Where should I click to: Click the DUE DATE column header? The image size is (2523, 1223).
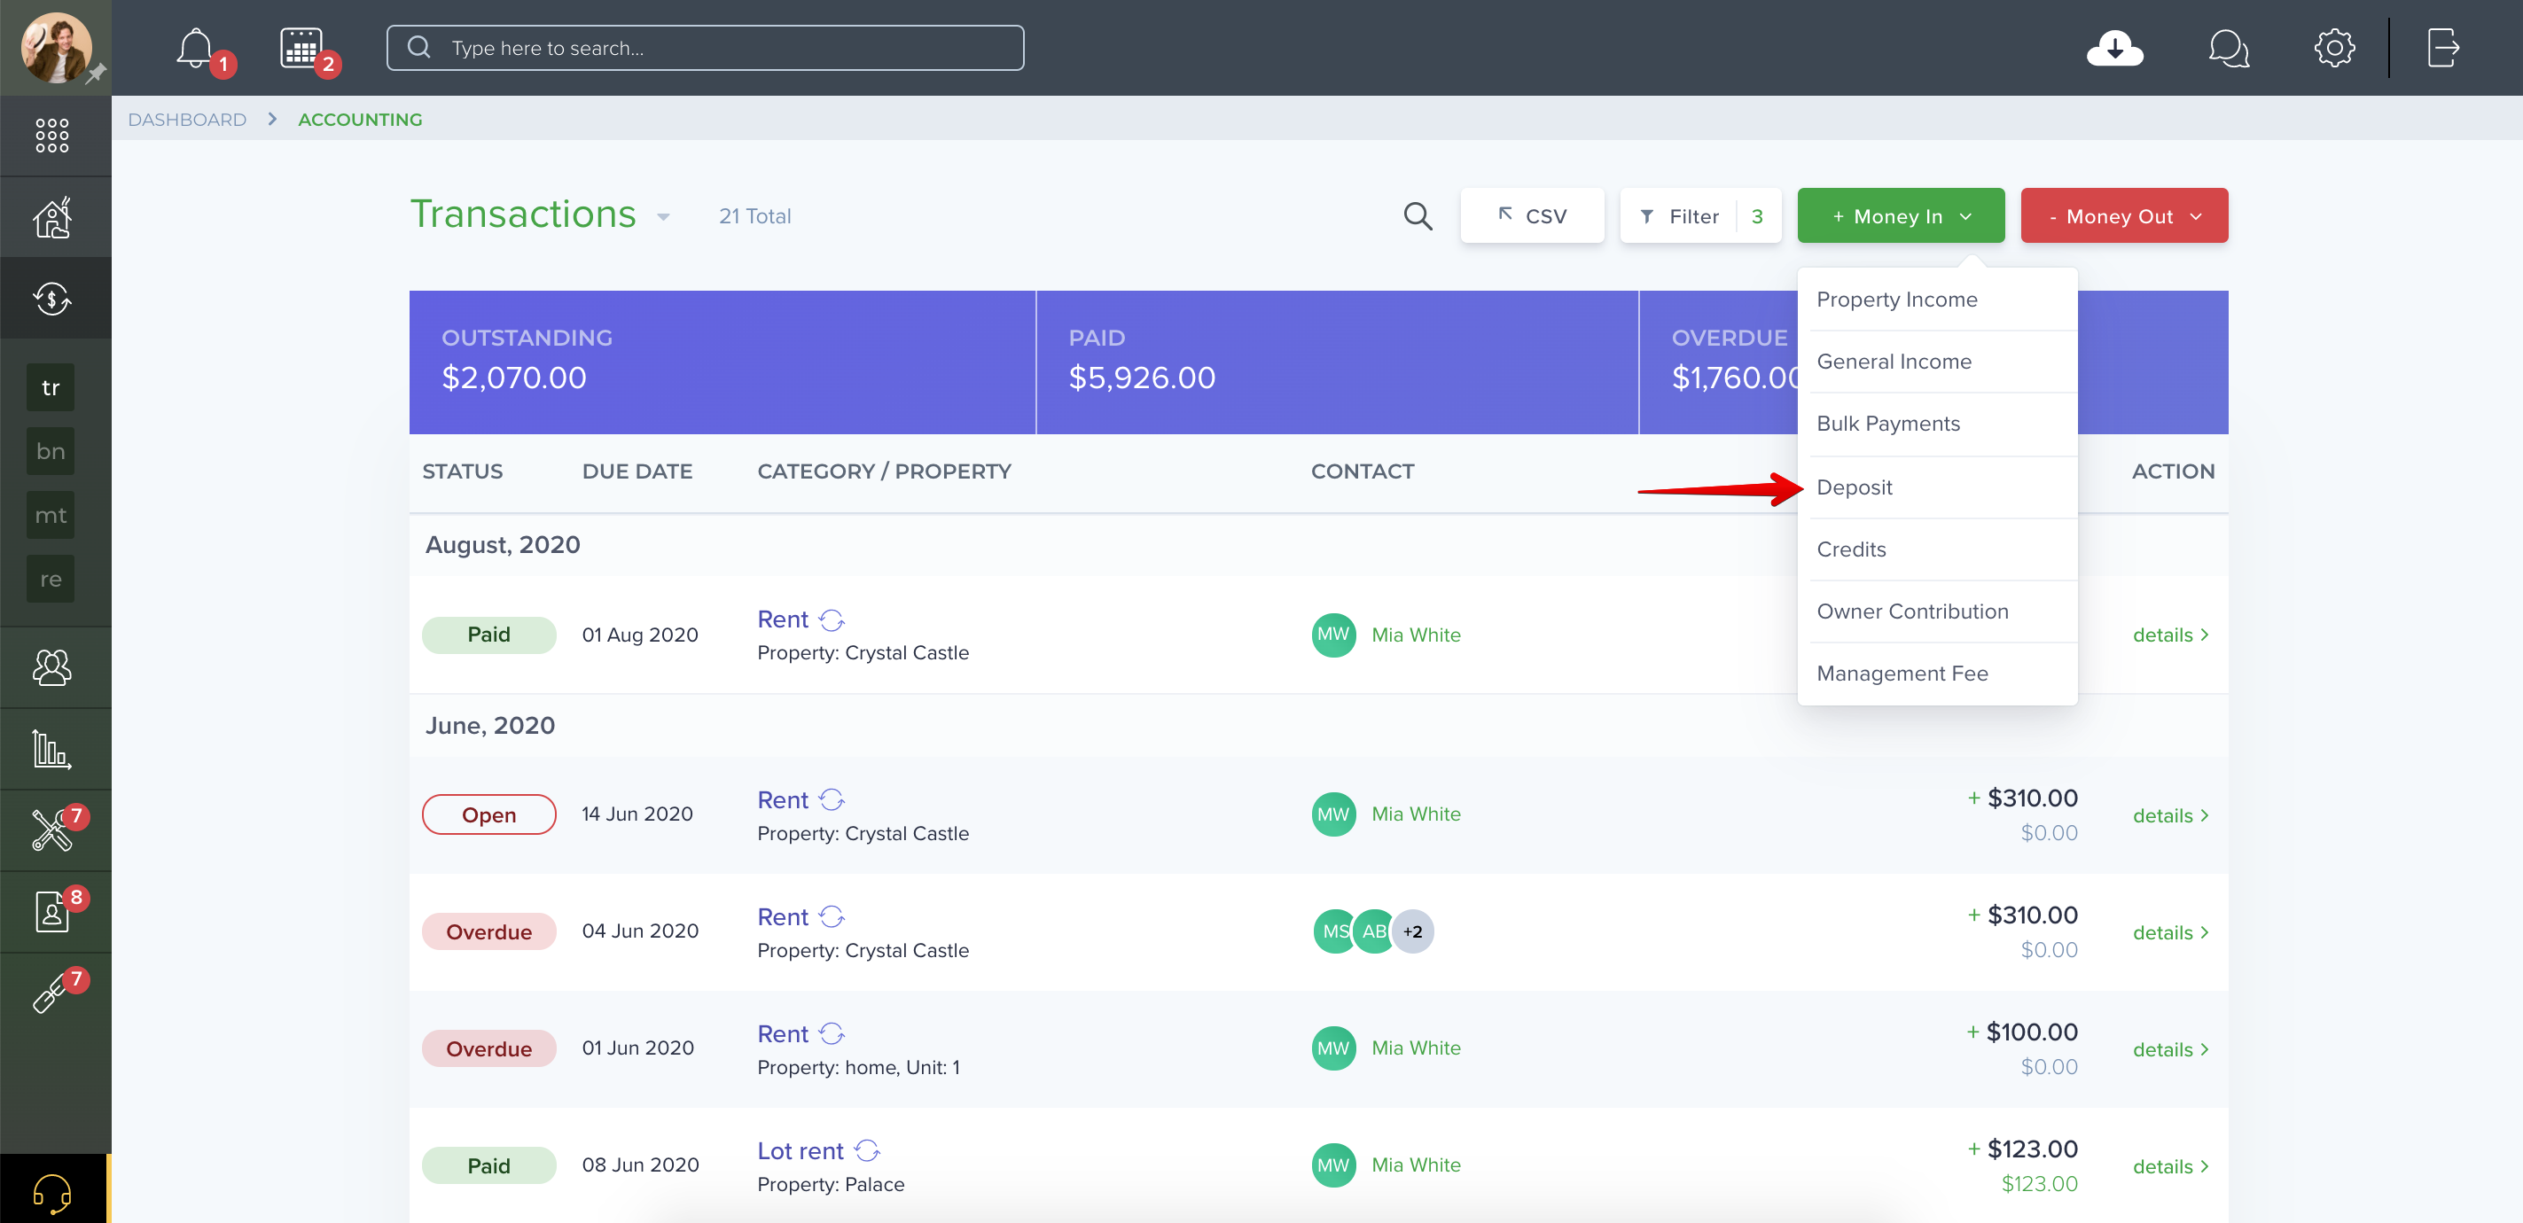[637, 471]
